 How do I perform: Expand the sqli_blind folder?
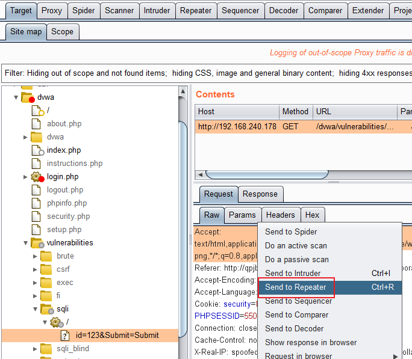35,349
